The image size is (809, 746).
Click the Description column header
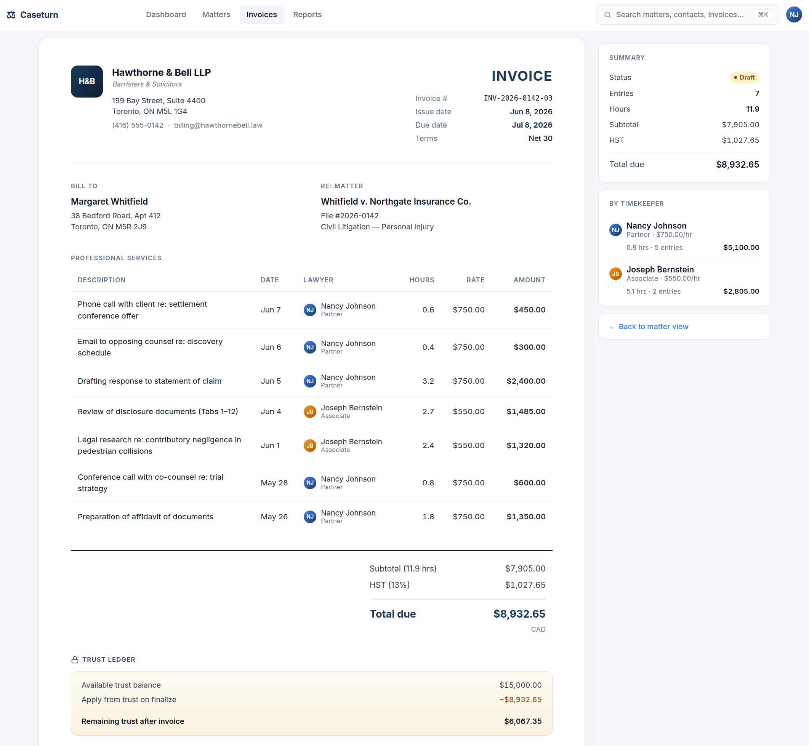[x=102, y=280]
